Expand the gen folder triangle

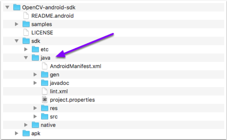35,74
